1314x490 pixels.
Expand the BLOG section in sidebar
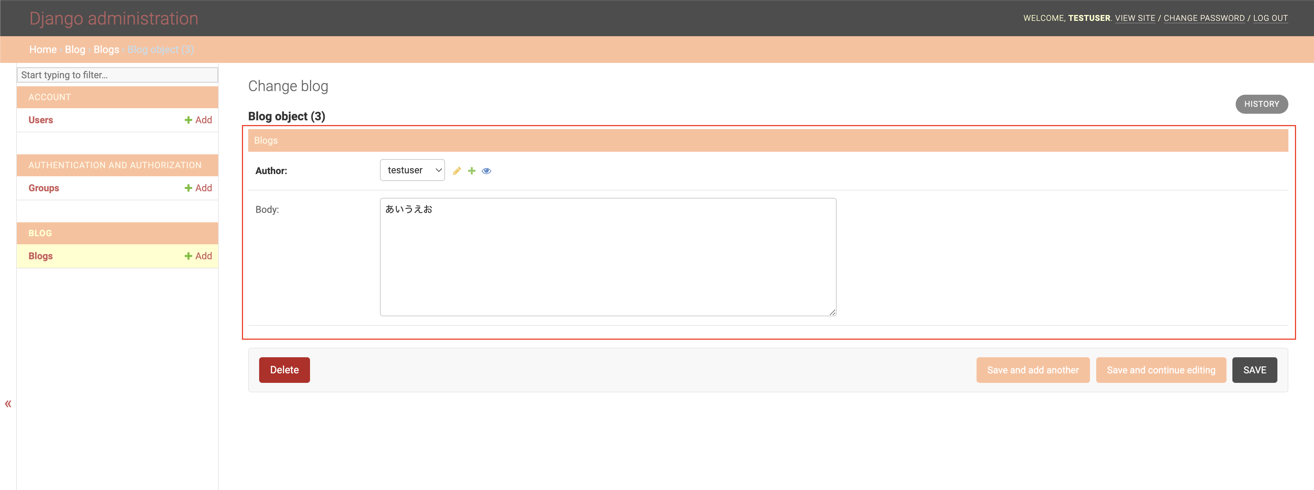[x=40, y=233]
